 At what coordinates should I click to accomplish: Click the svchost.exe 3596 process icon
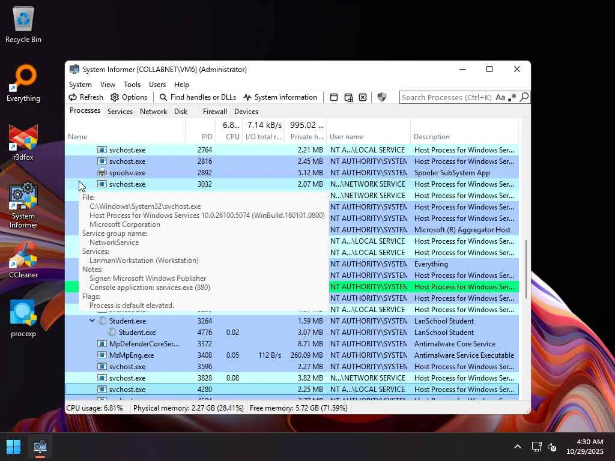point(102,366)
